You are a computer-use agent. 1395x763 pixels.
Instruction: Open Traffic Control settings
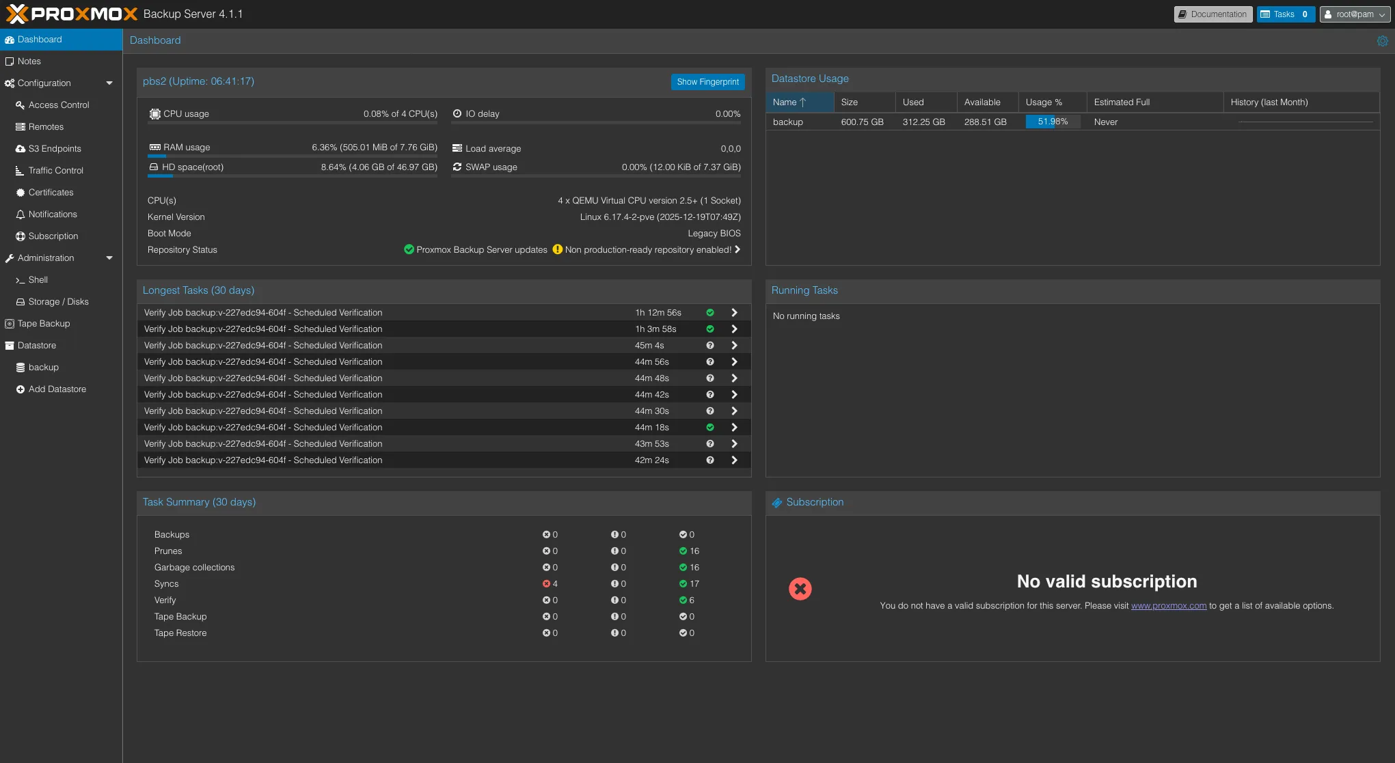click(x=55, y=171)
